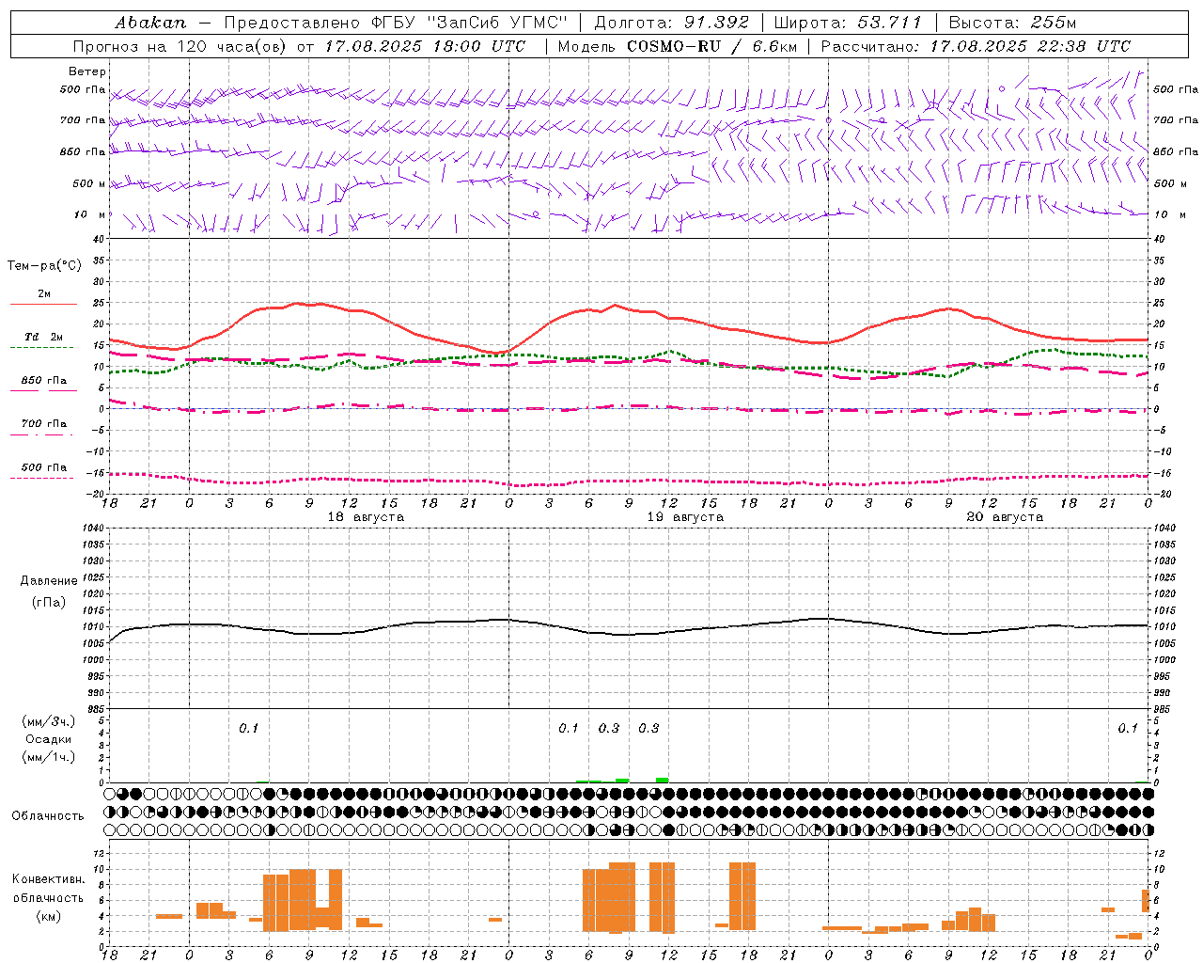Select the text "Долгота: 91.392"

(672, 23)
